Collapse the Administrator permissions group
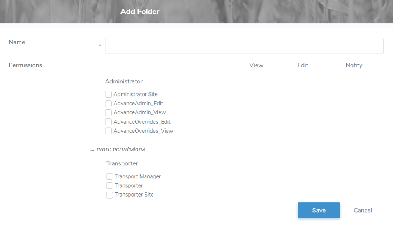 tap(123, 81)
